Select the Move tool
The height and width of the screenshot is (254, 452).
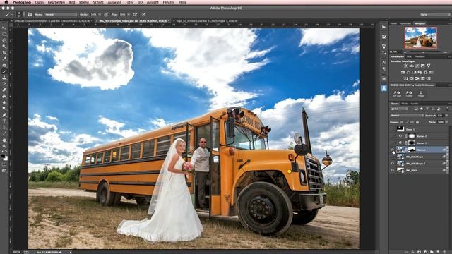click(x=4, y=28)
